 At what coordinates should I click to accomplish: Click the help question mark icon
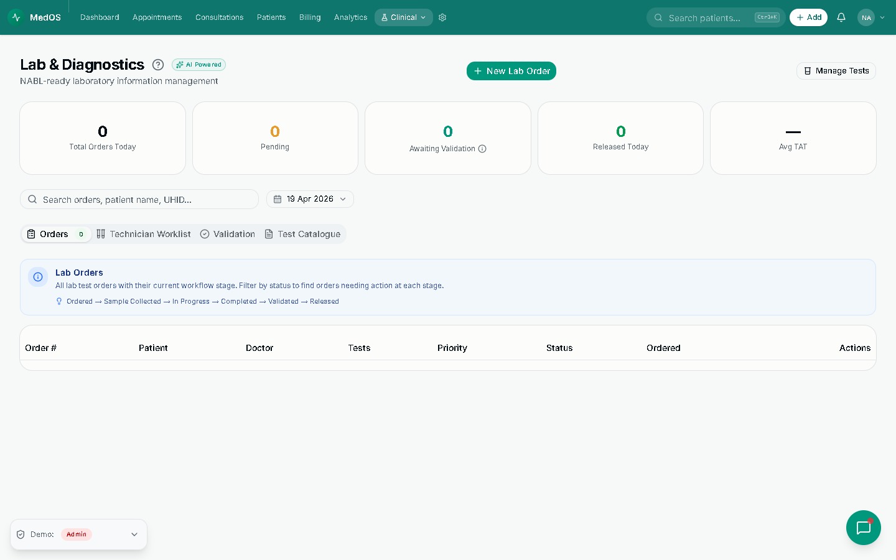point(158,65)
